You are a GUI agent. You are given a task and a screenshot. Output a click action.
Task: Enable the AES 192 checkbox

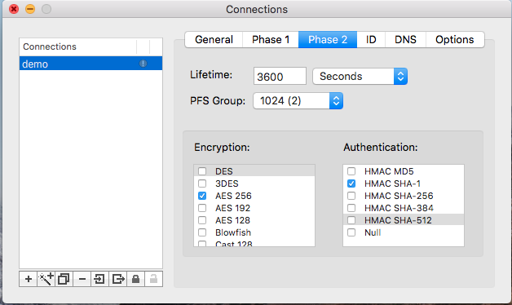(x=202, y=208)
